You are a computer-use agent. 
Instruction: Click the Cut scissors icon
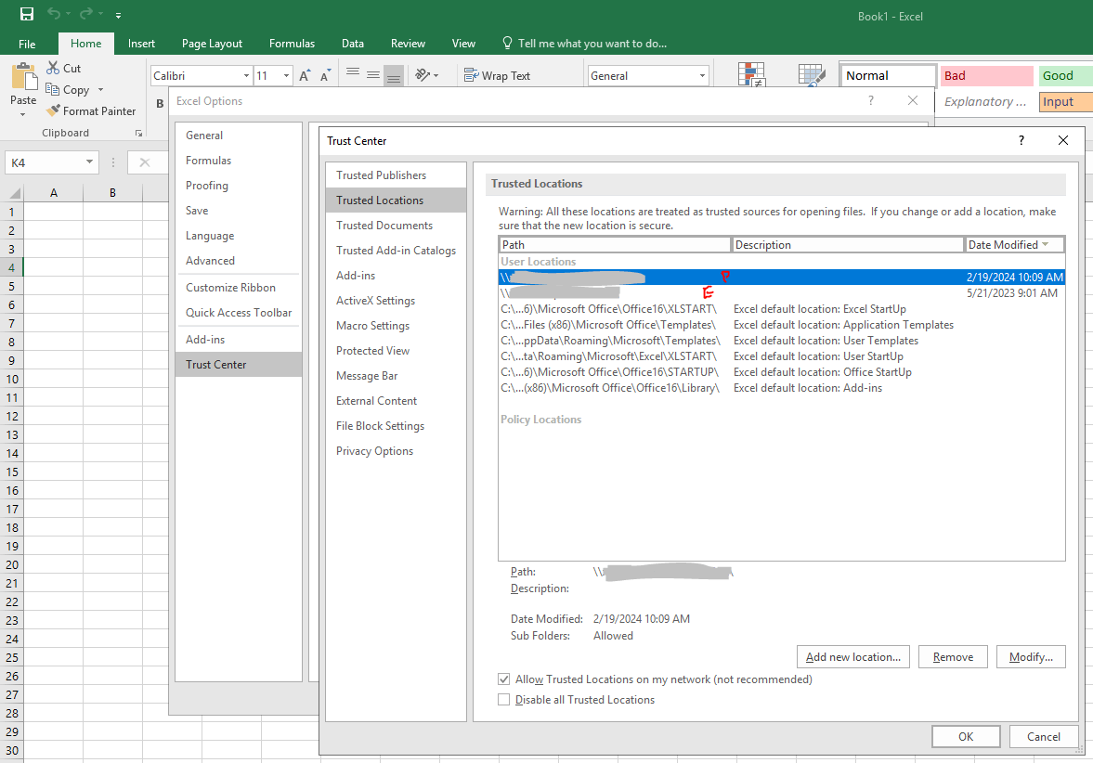click(53, 69)
